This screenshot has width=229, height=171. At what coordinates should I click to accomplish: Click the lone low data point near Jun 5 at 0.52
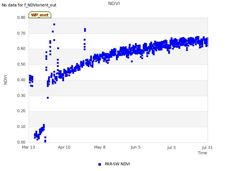tap(132, 62)
